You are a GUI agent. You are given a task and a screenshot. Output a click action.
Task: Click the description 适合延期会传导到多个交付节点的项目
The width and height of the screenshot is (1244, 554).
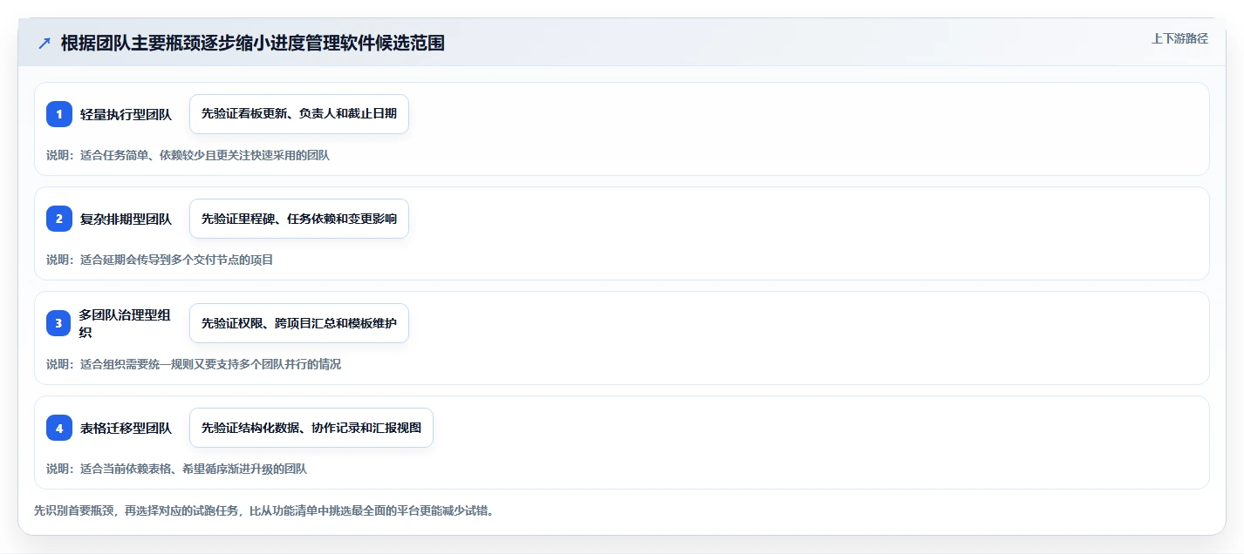[177, 260]
